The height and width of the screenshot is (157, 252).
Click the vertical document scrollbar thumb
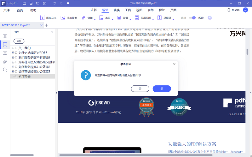coord(247,51)
